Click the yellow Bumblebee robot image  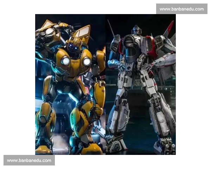click(x=70, y=84)
